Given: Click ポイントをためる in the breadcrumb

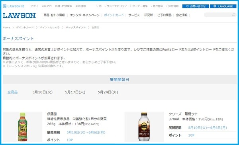Looking at the screenshot, I should coord(49,27).
